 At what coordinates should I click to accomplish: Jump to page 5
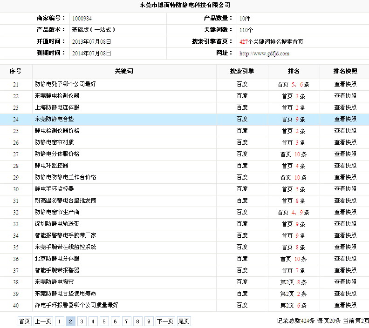point(104,321)
